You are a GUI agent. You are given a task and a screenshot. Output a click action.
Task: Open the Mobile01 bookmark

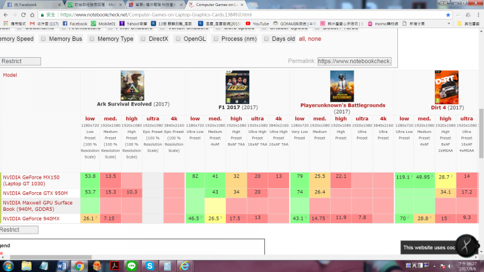tap(103, 24)
